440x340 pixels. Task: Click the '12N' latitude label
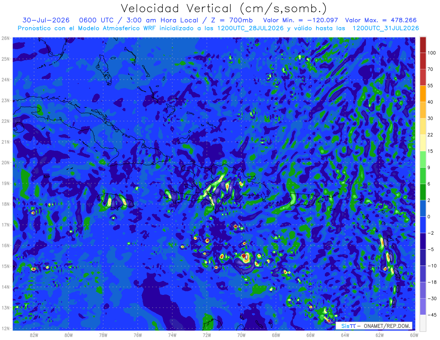5,328
